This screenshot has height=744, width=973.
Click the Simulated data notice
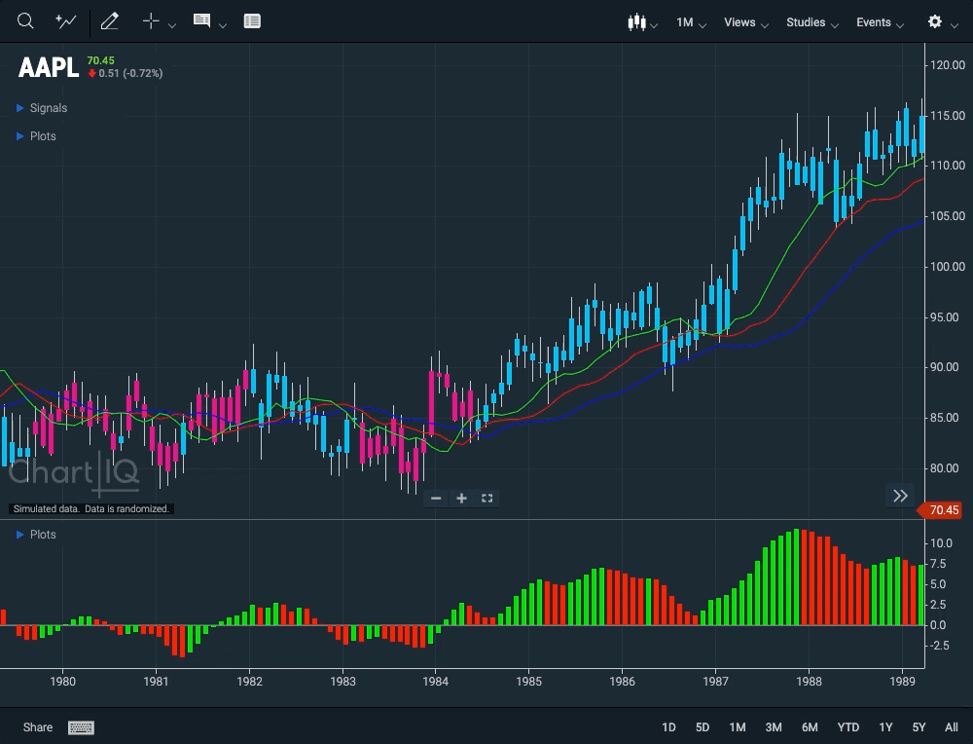91,508
